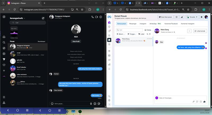The width and height of the screenshot is (212, 115).
Task: Click the microphone voice clip icon in Instagram
Action: [91, 104]
